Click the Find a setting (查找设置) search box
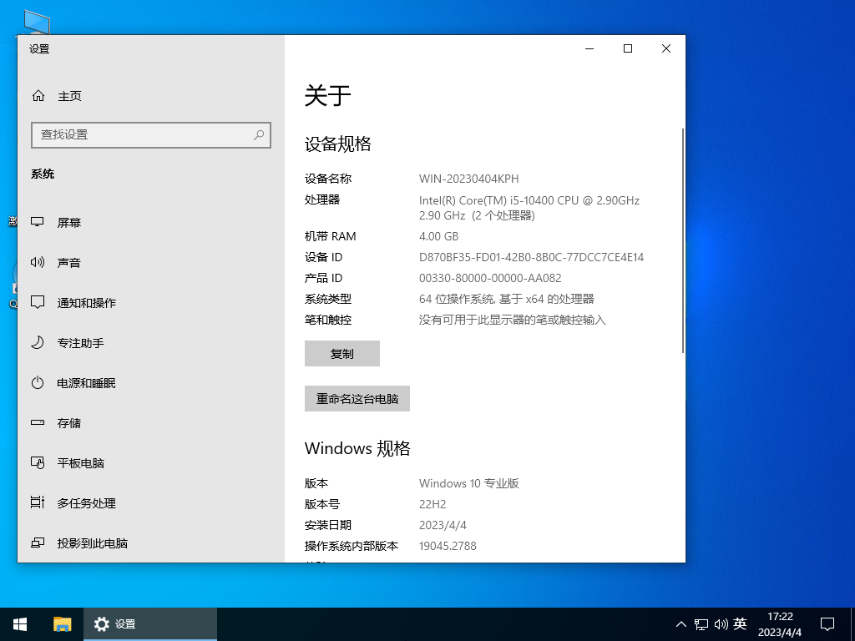Image resolution: width=855 pixels, height=641 pixels. coord(142,134)
